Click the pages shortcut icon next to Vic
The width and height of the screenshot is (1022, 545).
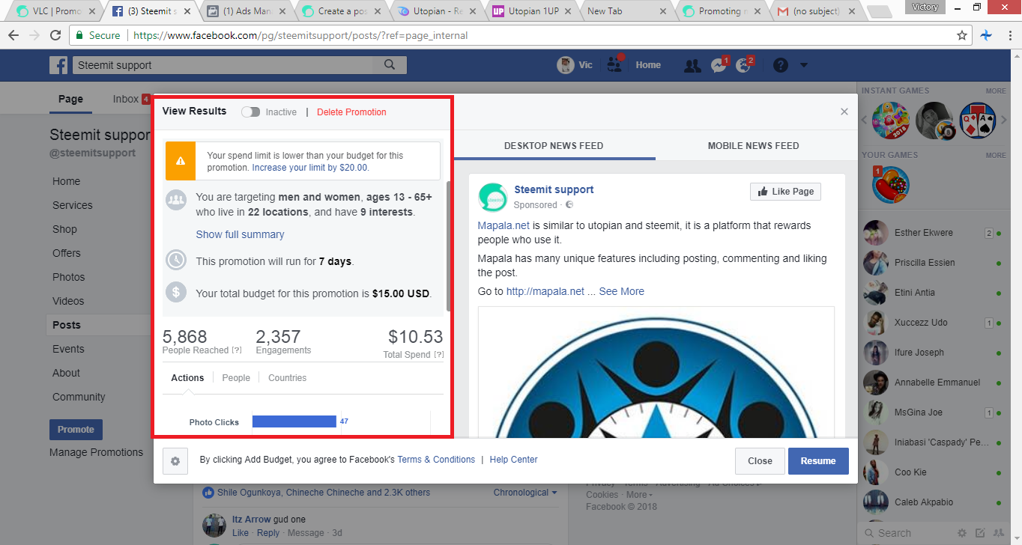[x=615, y=64]
